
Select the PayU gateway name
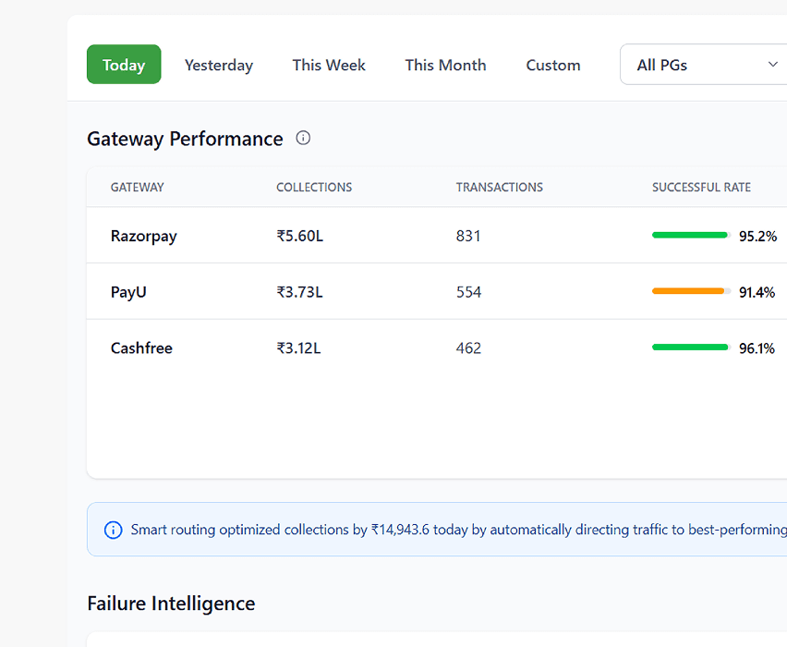click(128, 292)
